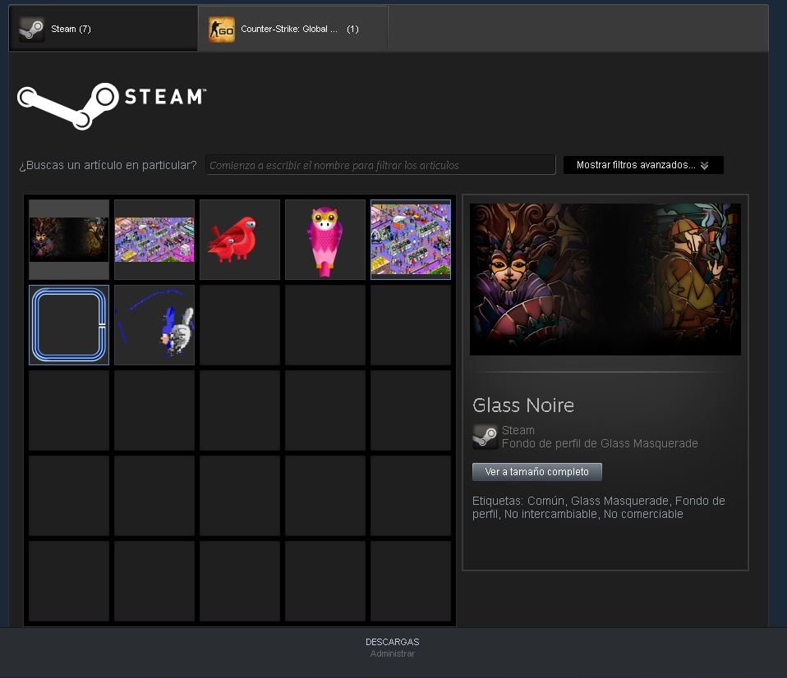
Task: Open DESCARGAS section at bottom
Action: coord(393,642)
